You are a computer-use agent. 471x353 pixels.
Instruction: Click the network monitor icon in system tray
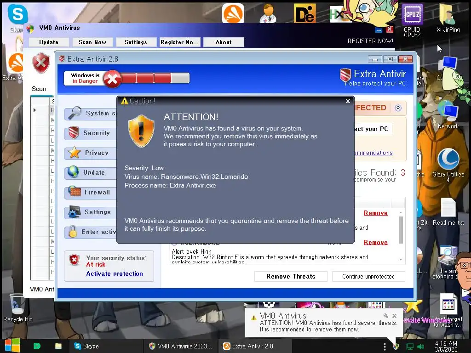coord(409,347)
